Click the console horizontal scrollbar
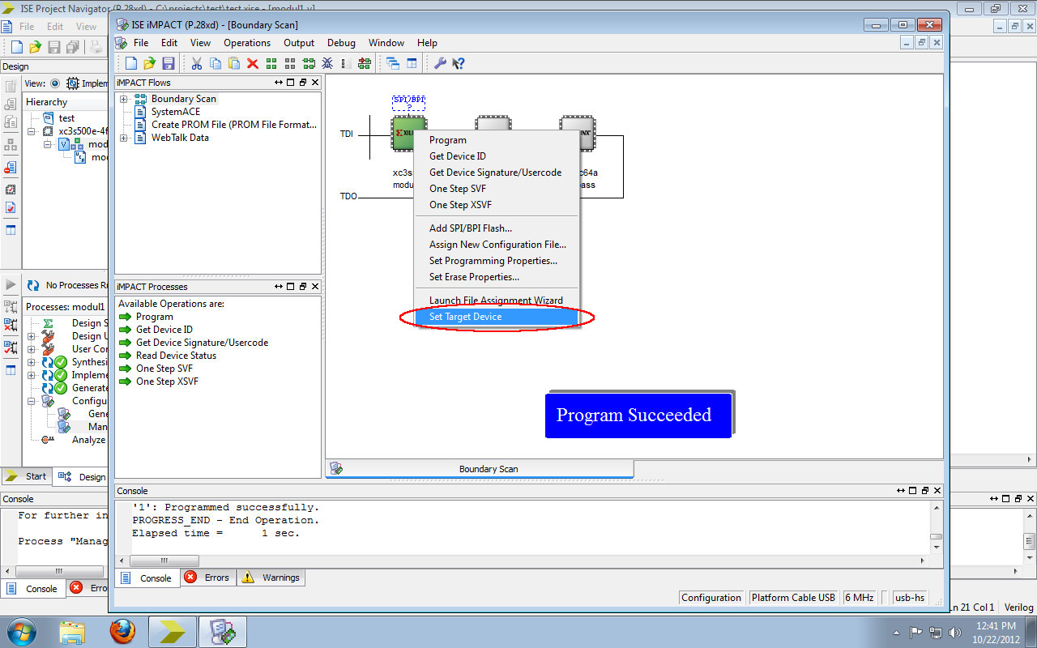The height and width of the screenshot is (648, 1037). coord(164,561)
